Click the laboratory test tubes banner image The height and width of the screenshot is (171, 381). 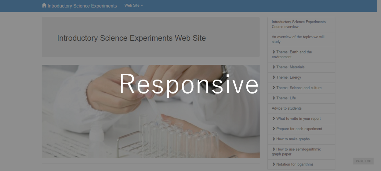pyautogui.click(x=151, y=111)
